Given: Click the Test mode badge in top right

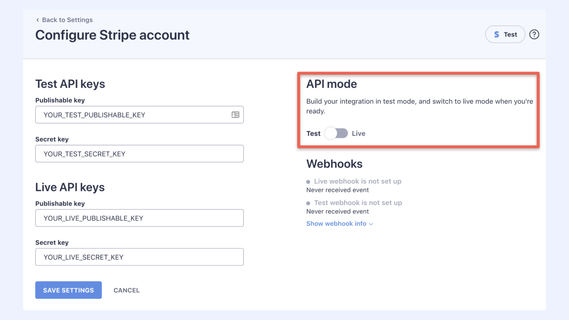Looking at the screenshot, I should coord(505,34).
